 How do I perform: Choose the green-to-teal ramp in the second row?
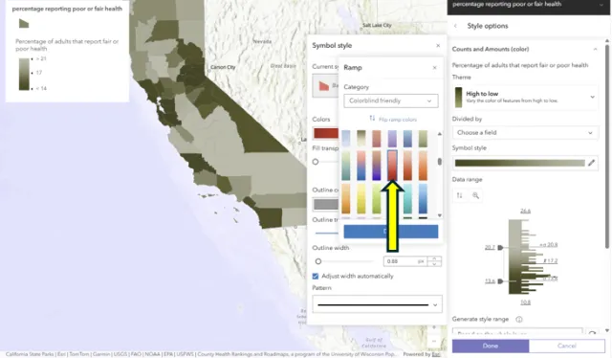point(346,166)
